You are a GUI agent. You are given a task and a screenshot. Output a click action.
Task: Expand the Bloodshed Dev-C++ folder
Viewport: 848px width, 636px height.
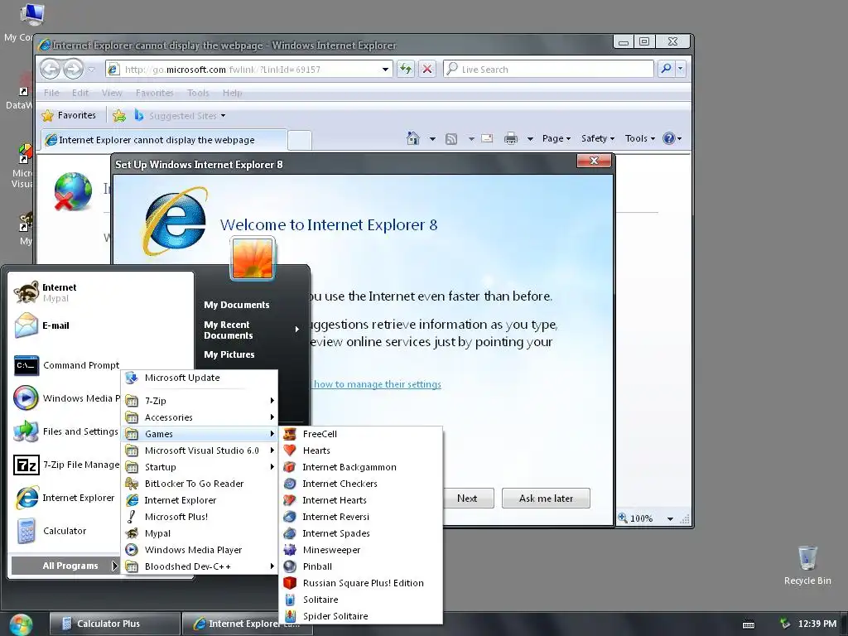pyautogui.click(x=199, y=566)
